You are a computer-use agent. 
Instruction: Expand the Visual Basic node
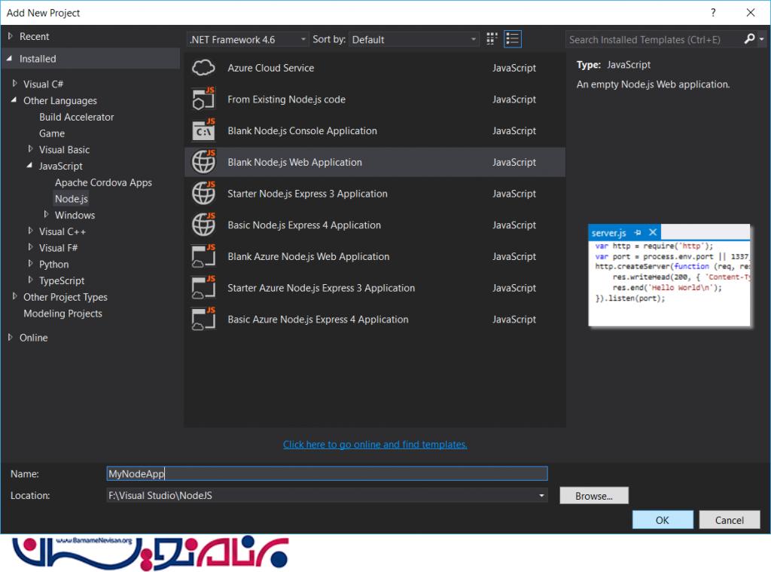tap(30, 148)
